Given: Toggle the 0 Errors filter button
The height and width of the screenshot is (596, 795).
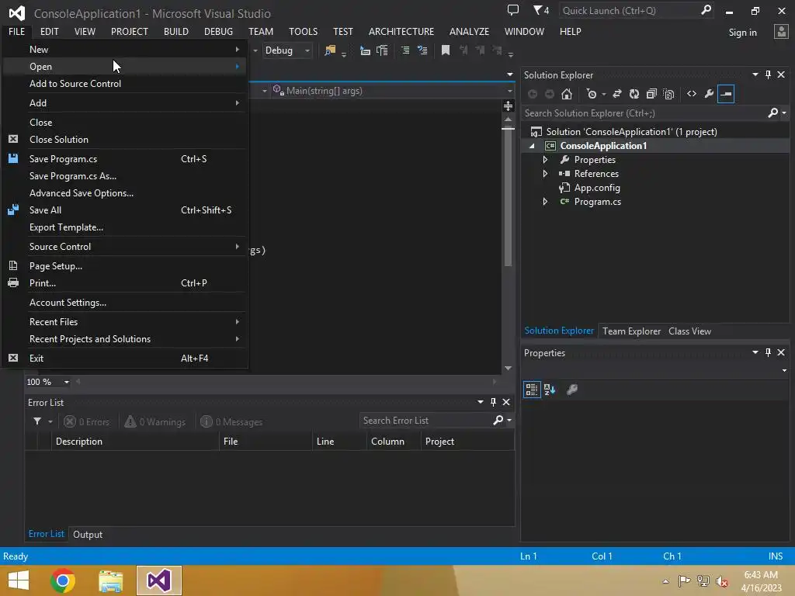Looking at the screenshot, I should 87,421.
